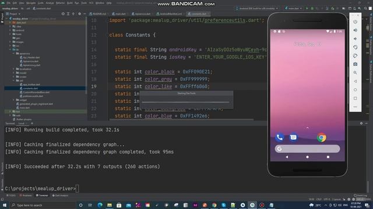
Task: Rotate the emulator right
Action: pos(355,56)
